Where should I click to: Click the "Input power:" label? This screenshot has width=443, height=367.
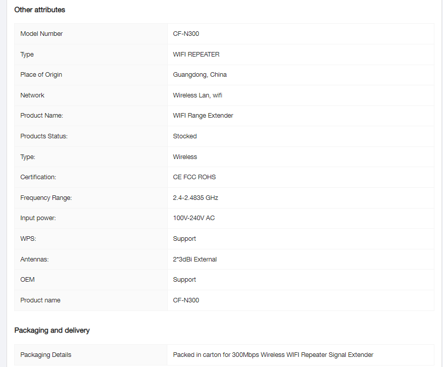[x=38, y=218]
